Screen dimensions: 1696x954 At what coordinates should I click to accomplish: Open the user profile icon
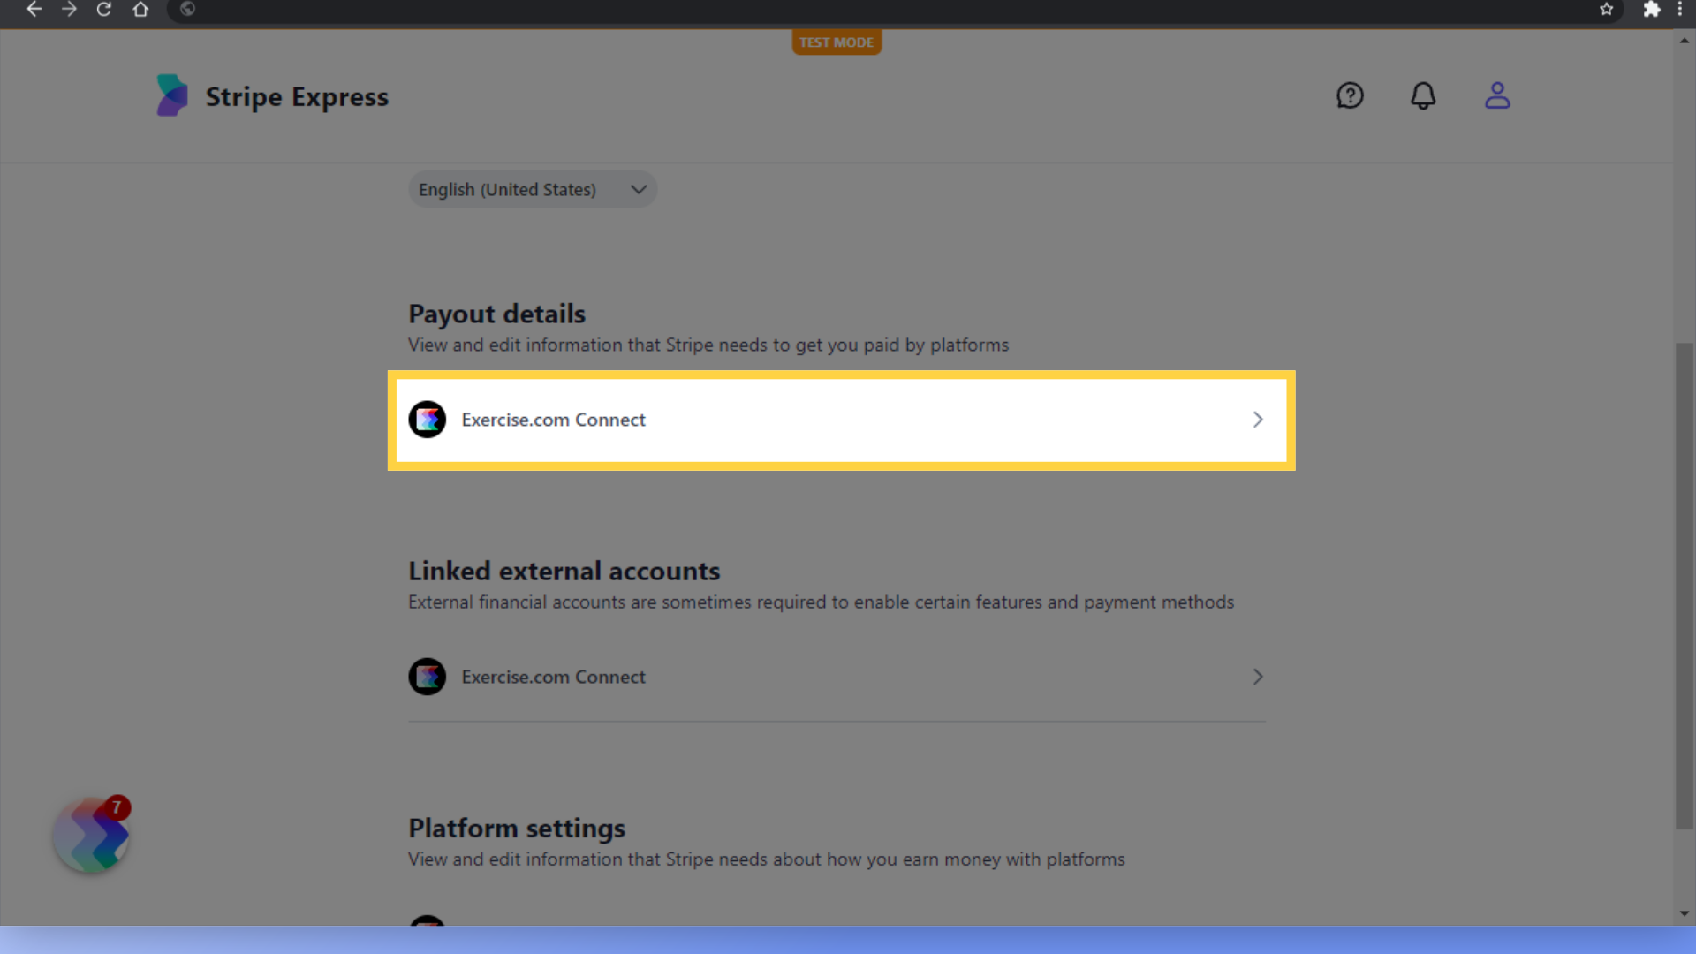tap(1497, 95)
